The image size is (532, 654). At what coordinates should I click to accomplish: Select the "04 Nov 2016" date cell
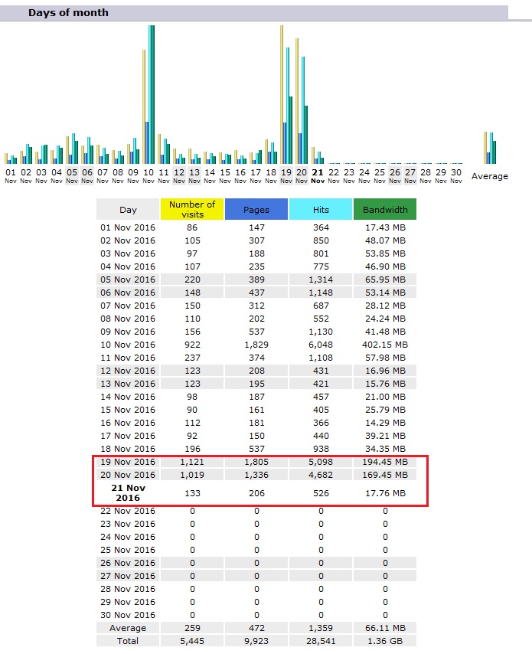click(x=128, y=266)
